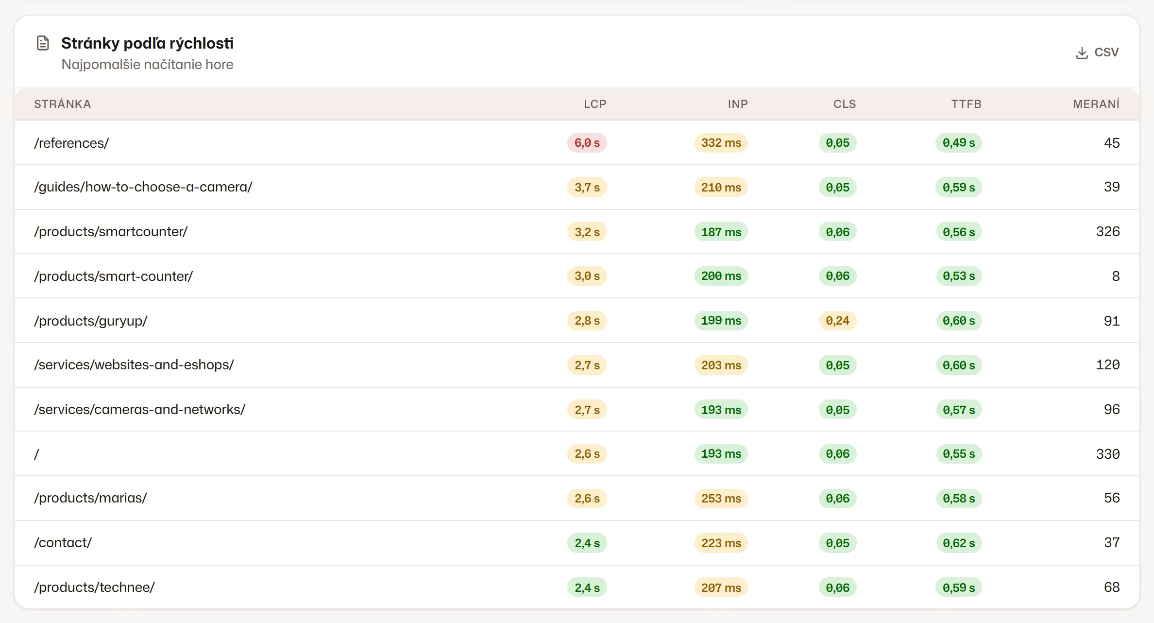Select the root "/" page row

tap(577, 454)
